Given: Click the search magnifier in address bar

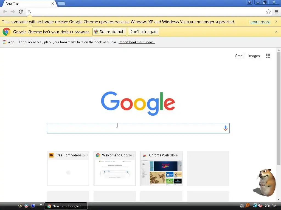Looking at the screenshot, I should [x=30, y=11].
